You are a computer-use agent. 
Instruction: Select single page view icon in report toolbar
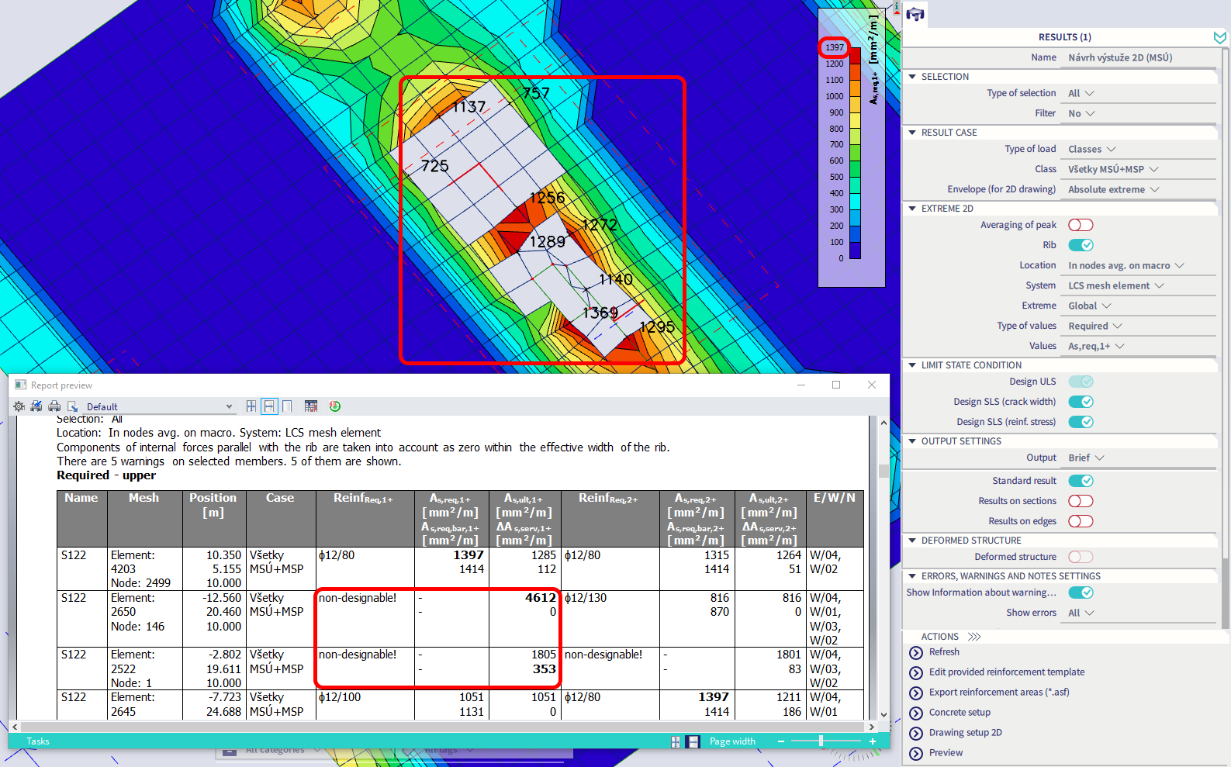pyautogui.click(x=287, y=406)
